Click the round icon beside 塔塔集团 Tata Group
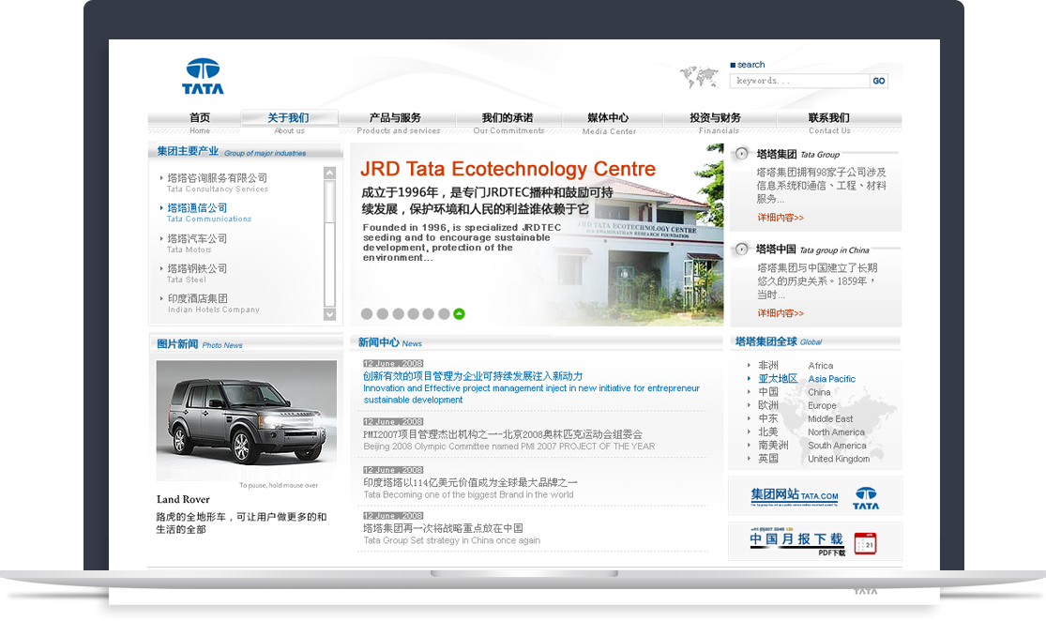The height and width of the screenshot is (621, 1046). pyautogui.click(x=741, y=154)
